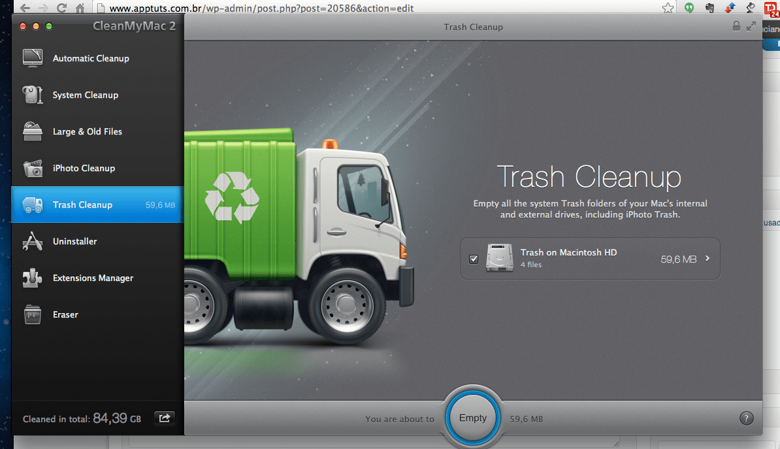Click the Macintosh HD drive icon
Image resolution: width=780 pixels, height=449 pixels.
500,258
